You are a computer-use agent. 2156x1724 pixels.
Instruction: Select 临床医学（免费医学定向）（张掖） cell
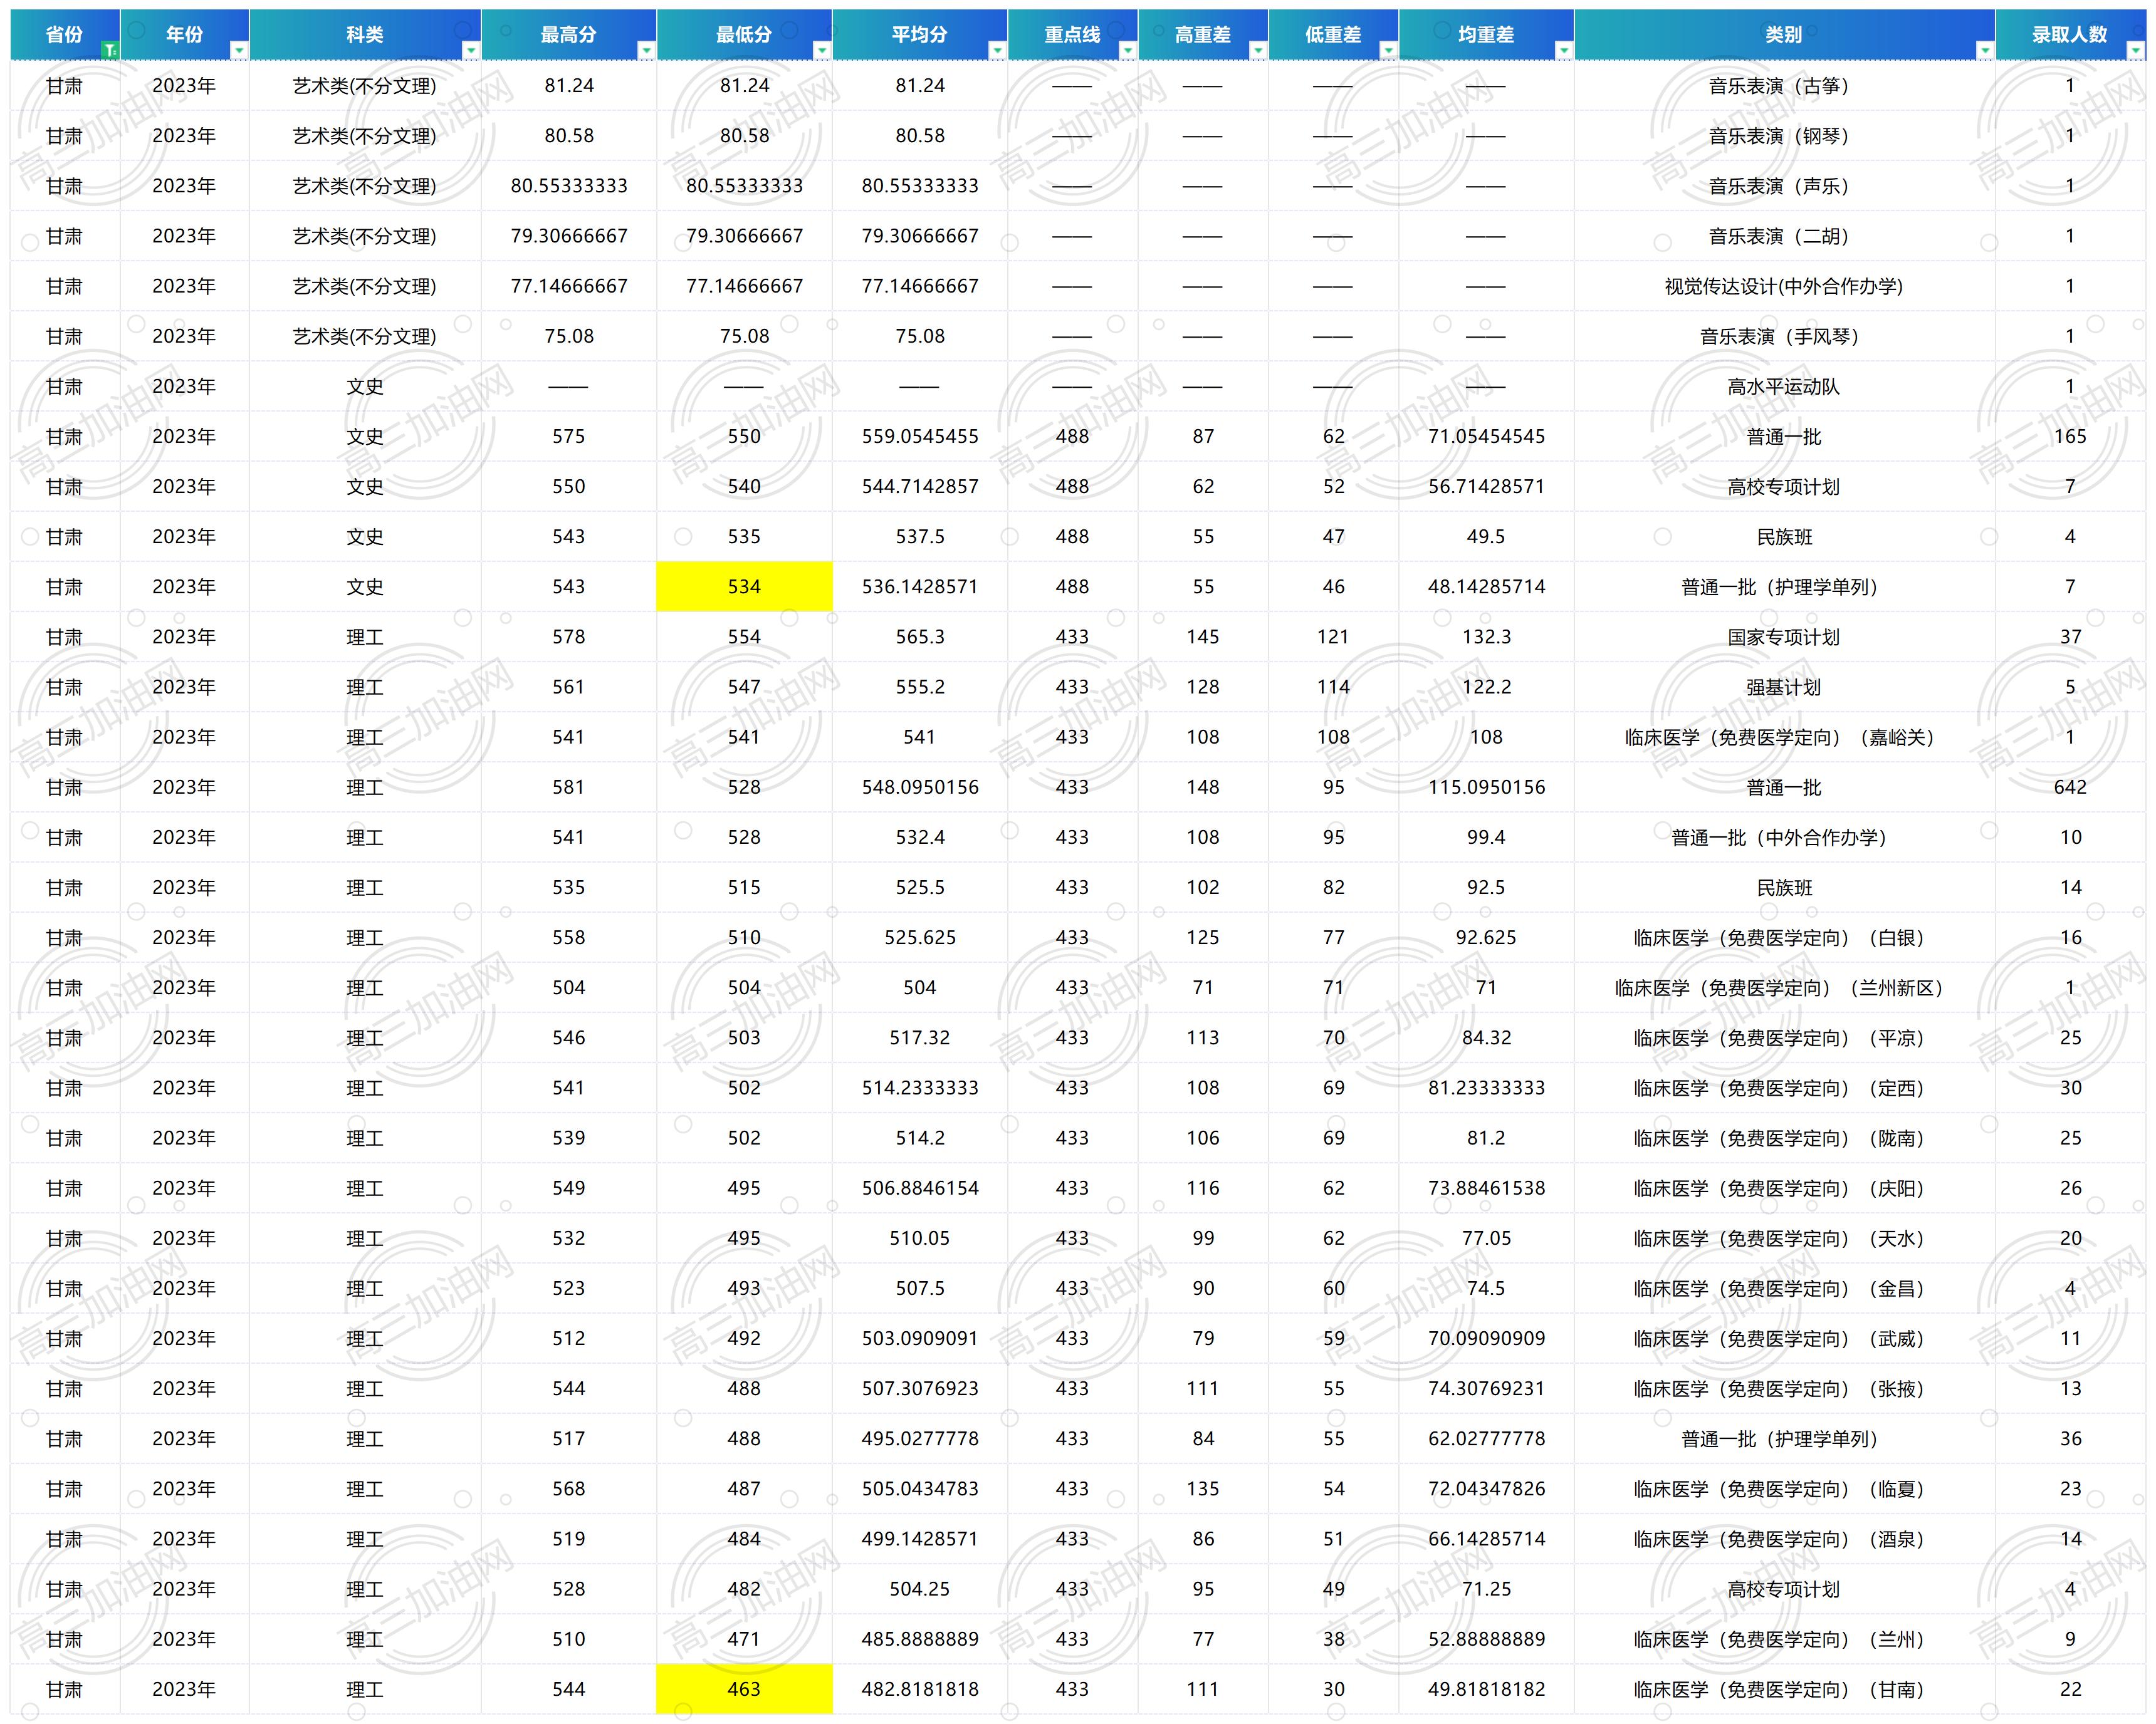(1784, 1388)
